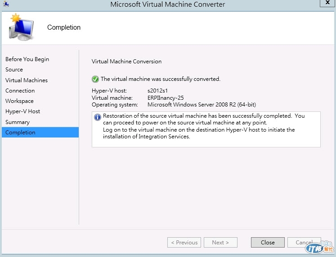
Task: Click the green success checkmark icon
Action: click(95, 79)
